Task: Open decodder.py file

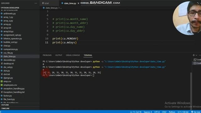Action: [x=9, y=60]
